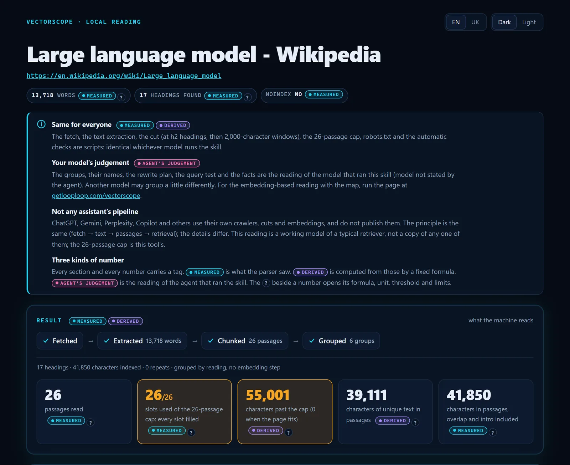Click the 26/26 slots value
This screenshot has height=465, width=570.
coord(159,395)
